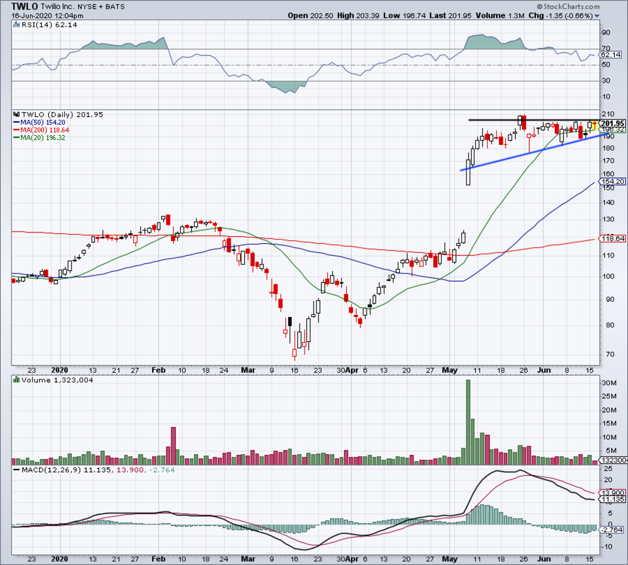Click the 201.95 last price tag on axis

[x=612, y=124]
